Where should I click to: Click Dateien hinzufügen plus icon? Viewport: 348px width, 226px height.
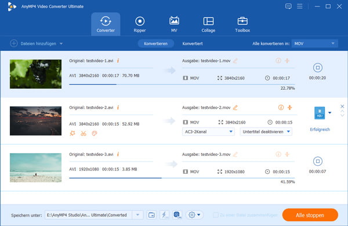click(x=14, y=43)
